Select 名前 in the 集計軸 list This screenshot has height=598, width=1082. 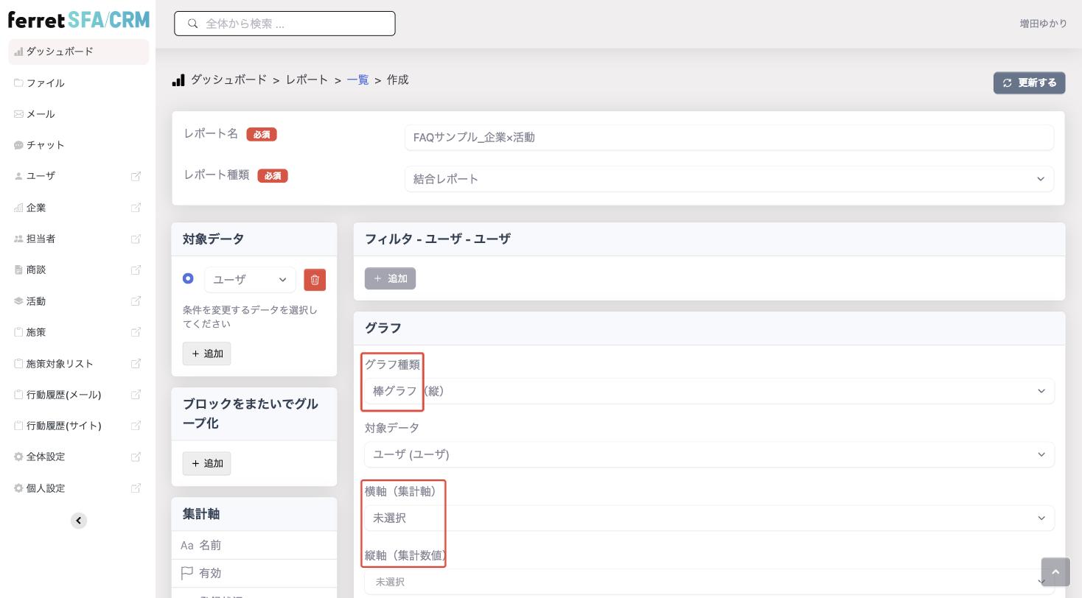254,545
